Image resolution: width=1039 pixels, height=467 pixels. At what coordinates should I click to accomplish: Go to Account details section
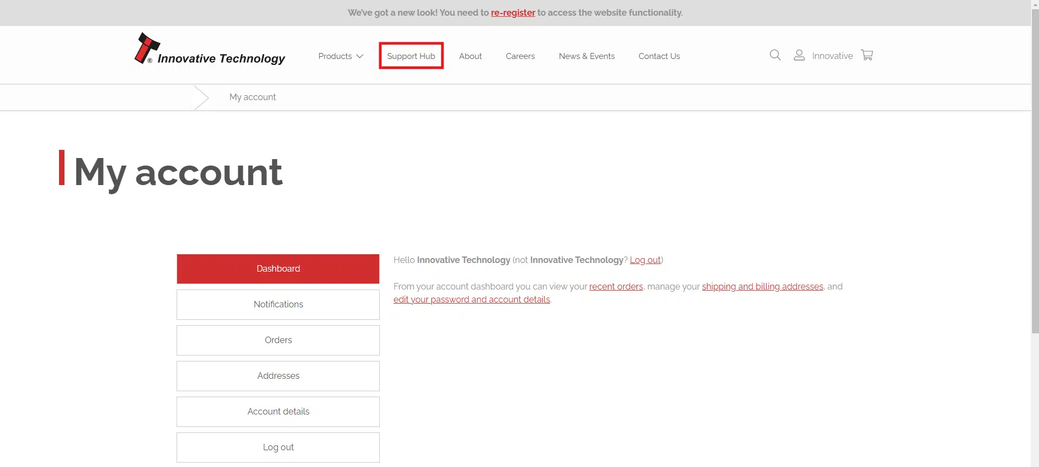click(x=278, y=412)
